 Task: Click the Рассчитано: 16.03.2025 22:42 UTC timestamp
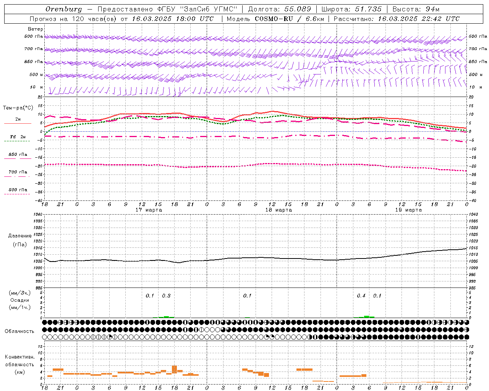tap(397, 19)
